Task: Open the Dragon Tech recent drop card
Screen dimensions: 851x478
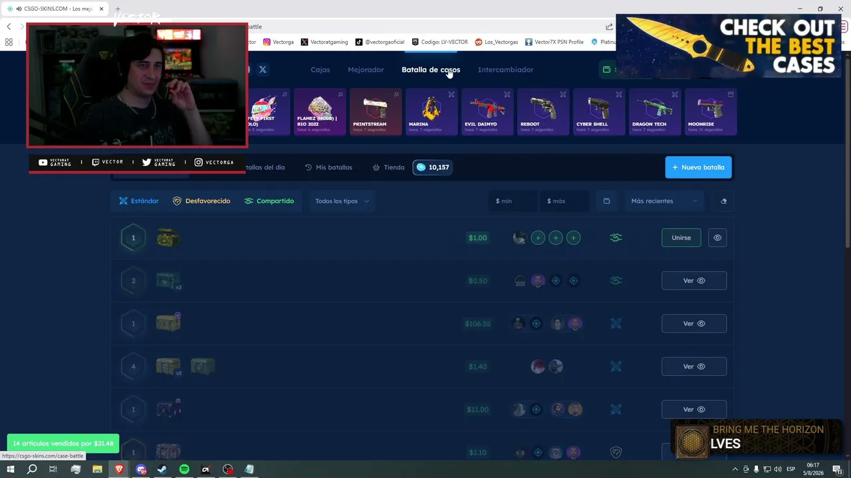Action: [x=655, y=112]
